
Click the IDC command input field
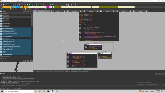point(84,87)
